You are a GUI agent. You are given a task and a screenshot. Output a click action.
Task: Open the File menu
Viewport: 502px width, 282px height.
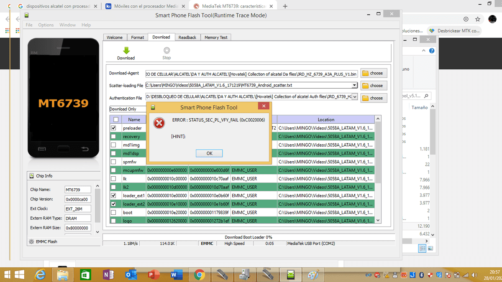[x=29, y=25]
